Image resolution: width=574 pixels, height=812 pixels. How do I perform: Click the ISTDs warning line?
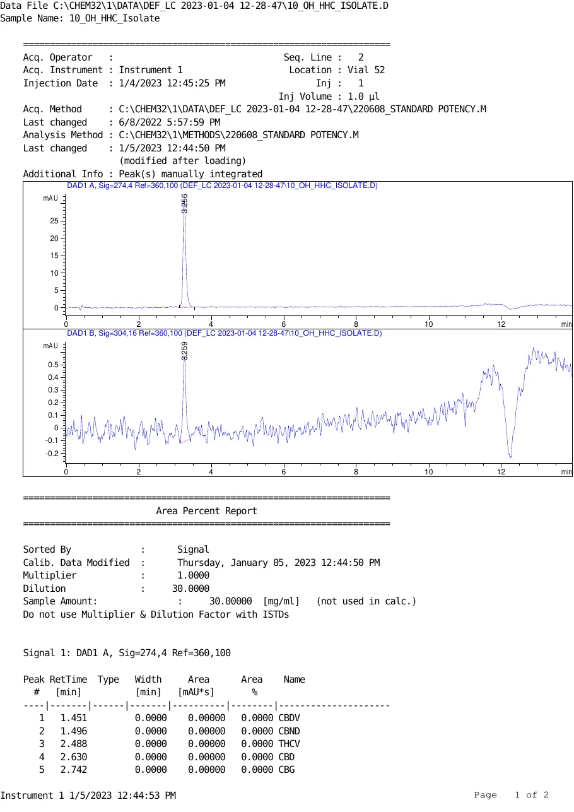pos(156,615)
